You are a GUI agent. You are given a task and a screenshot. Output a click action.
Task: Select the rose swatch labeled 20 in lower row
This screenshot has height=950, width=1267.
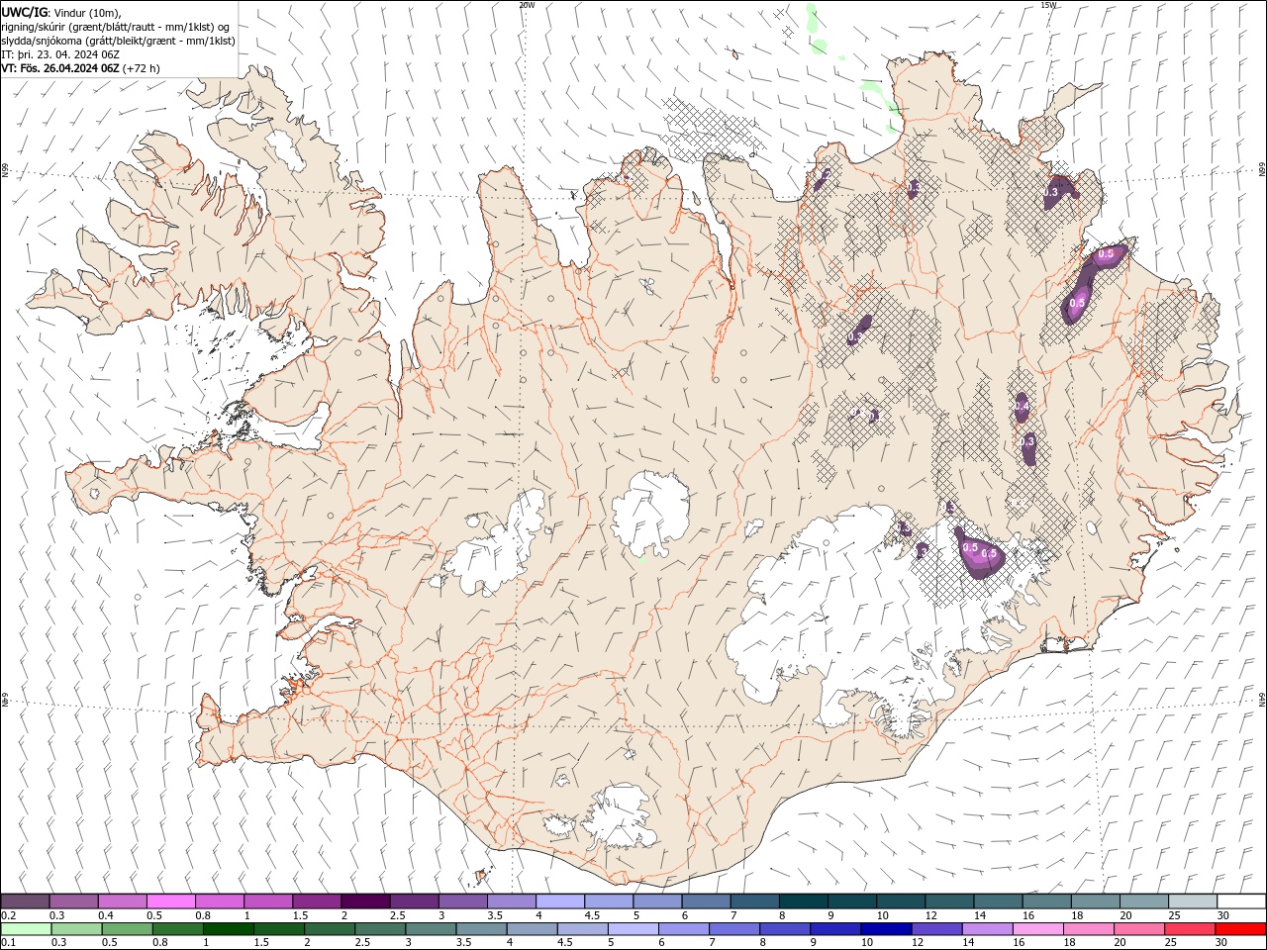[x=1138, y=929]
